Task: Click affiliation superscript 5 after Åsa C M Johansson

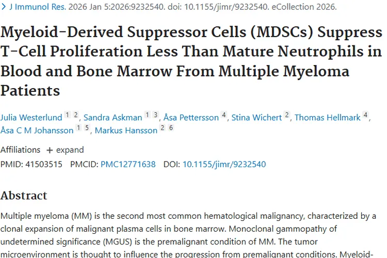Action: tap(87, 128)
